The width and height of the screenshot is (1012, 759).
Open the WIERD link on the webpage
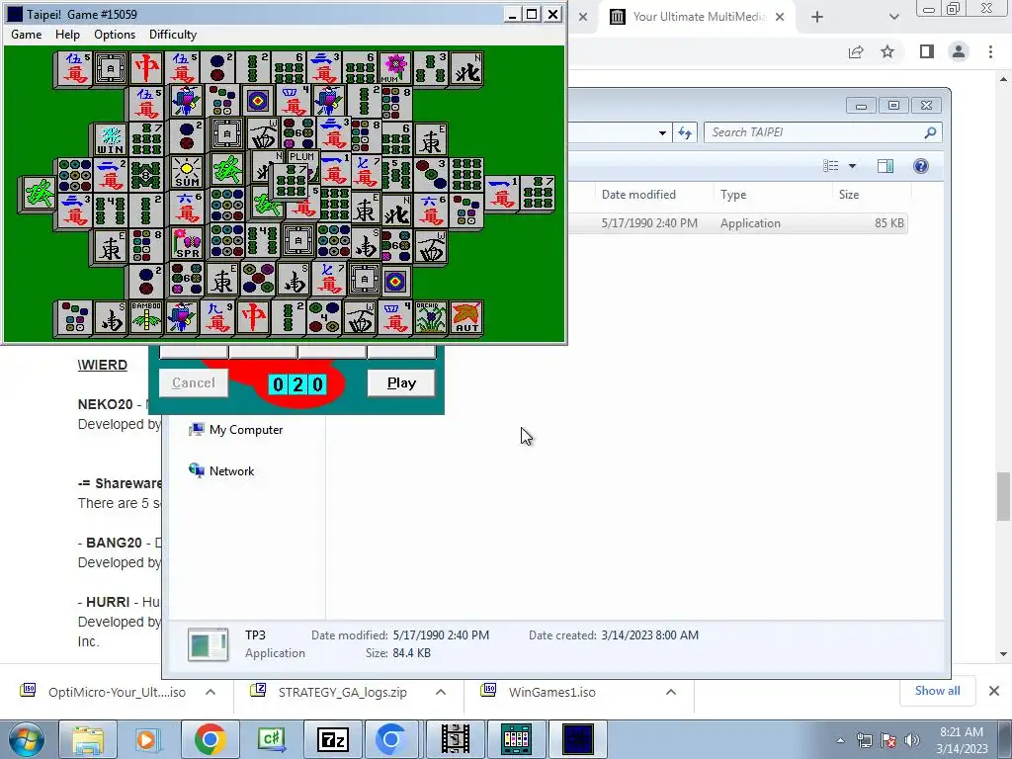pos(103,365)
